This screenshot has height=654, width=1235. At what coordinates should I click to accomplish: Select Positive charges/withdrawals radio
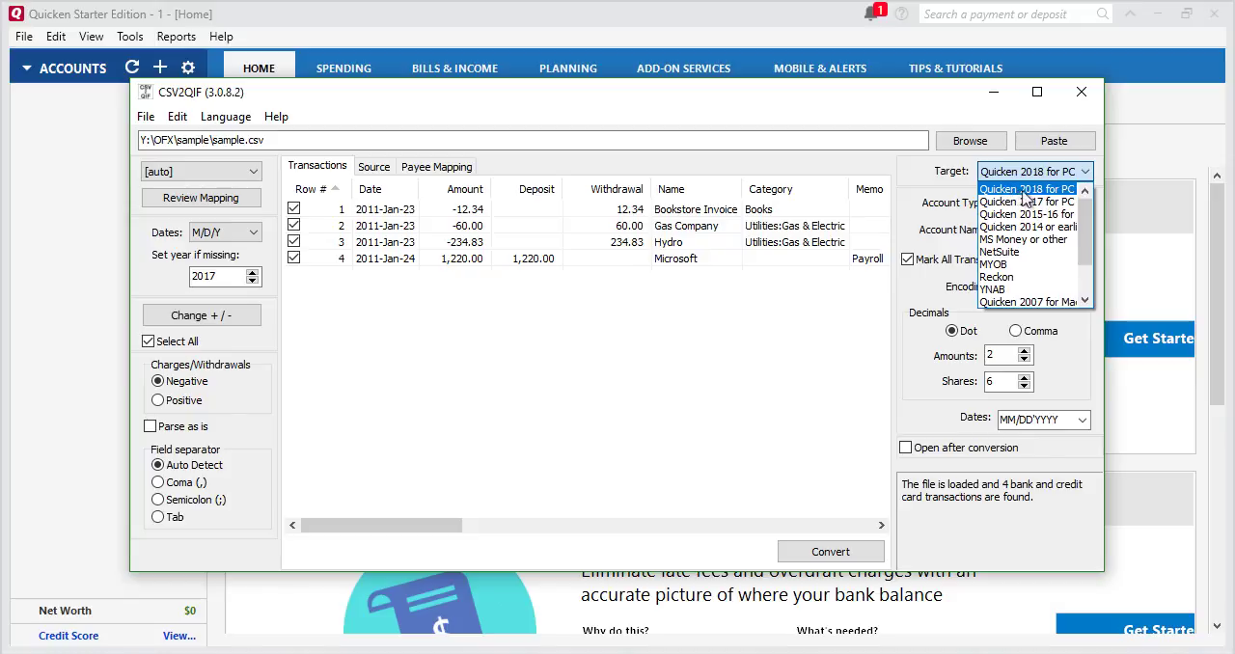[158, 399]
